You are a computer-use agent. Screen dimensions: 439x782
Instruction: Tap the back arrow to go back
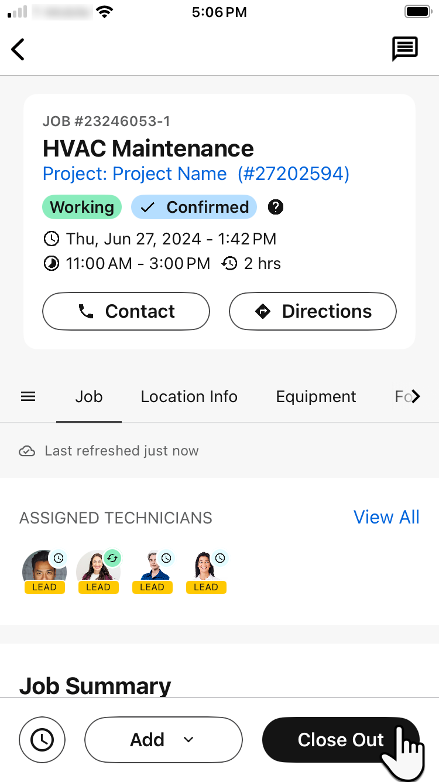(18, 49)
